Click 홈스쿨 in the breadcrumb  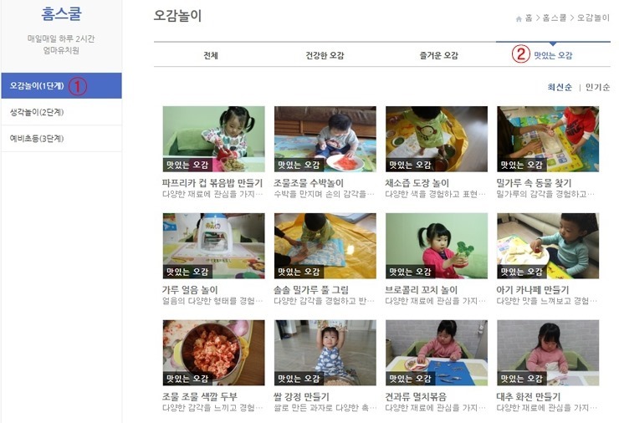pos(555,18)
